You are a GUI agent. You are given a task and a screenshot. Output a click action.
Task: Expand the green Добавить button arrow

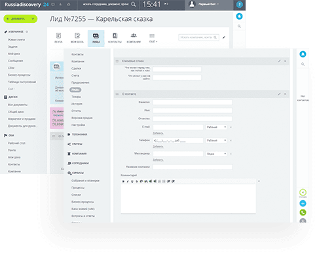click(33, 19)
